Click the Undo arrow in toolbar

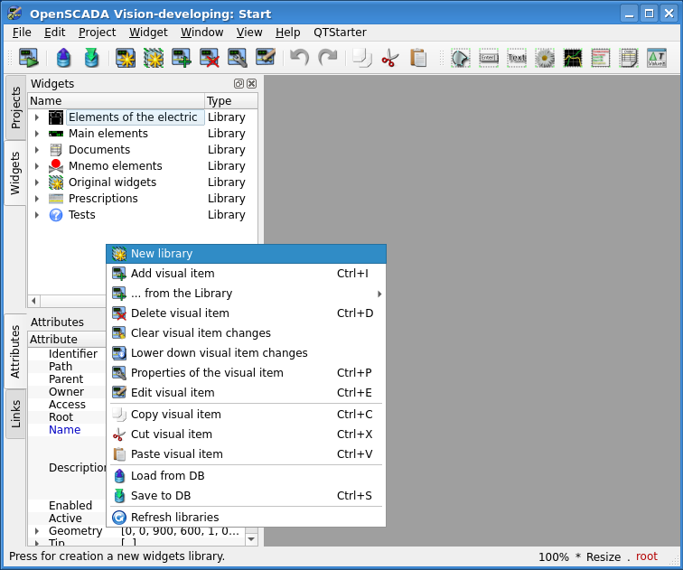tap(299, 59)
